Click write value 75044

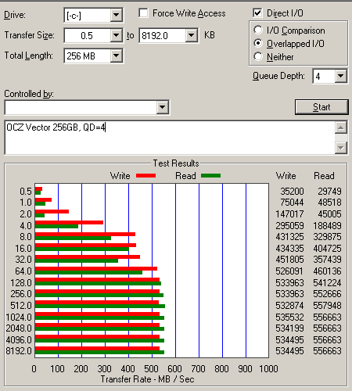292,203
